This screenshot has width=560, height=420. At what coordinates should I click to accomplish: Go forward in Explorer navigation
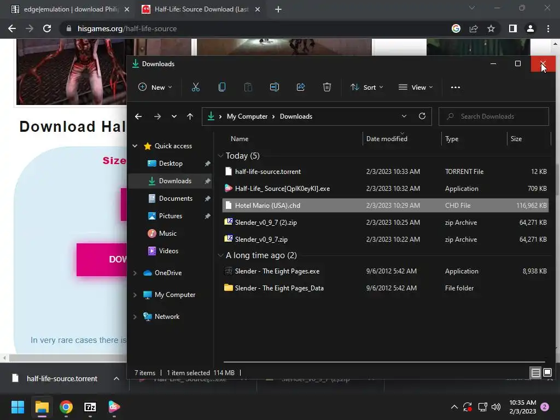(x=157, y=116)
